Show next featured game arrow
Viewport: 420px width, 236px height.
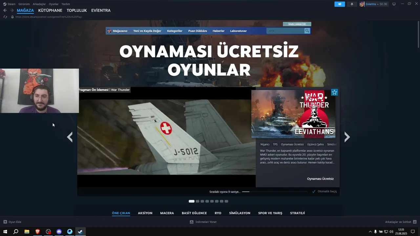[x=347, y=137]
